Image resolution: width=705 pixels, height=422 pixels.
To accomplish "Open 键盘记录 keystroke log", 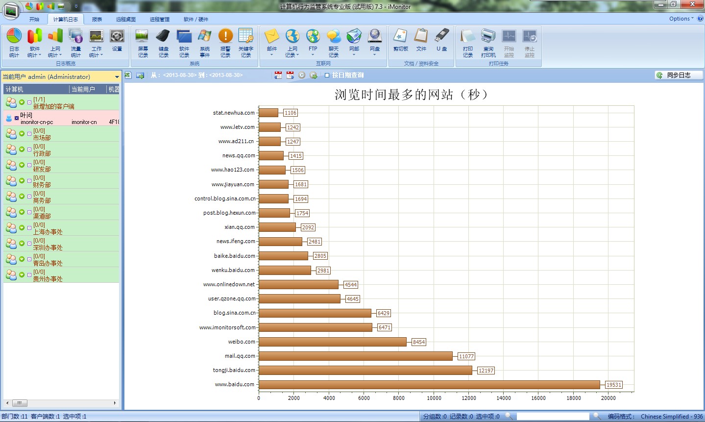I will [163, 43].
